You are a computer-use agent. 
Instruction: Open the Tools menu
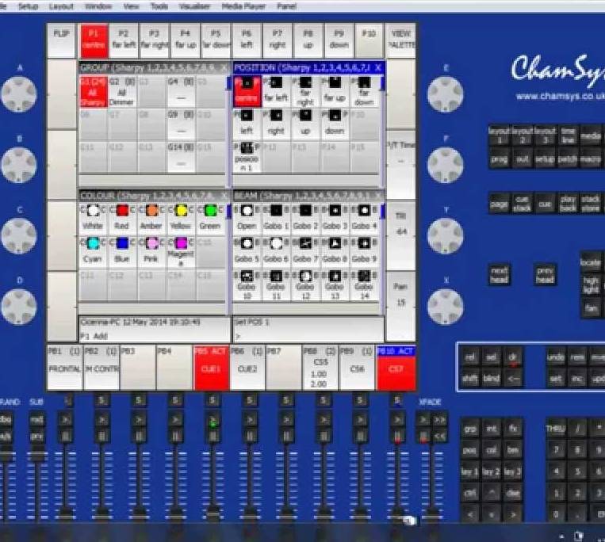click(159, 6)
